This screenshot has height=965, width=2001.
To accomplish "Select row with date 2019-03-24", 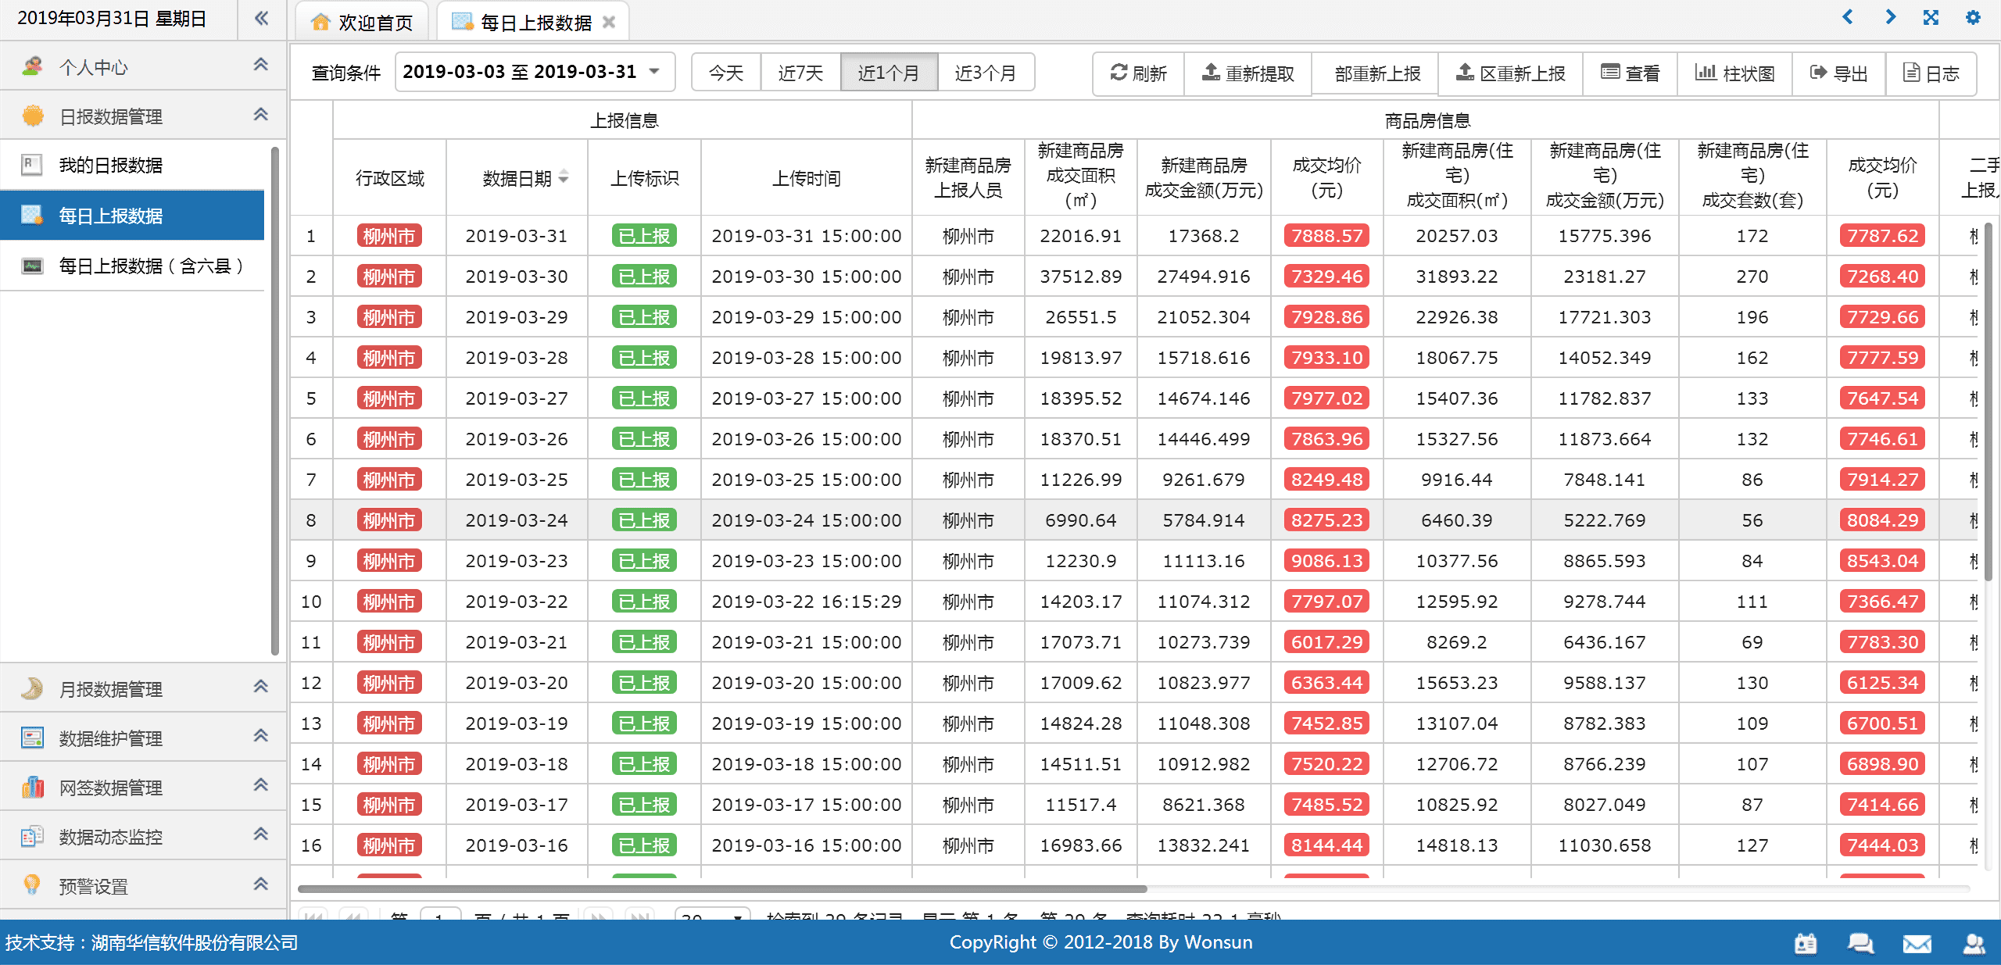I will point(1133,520).
